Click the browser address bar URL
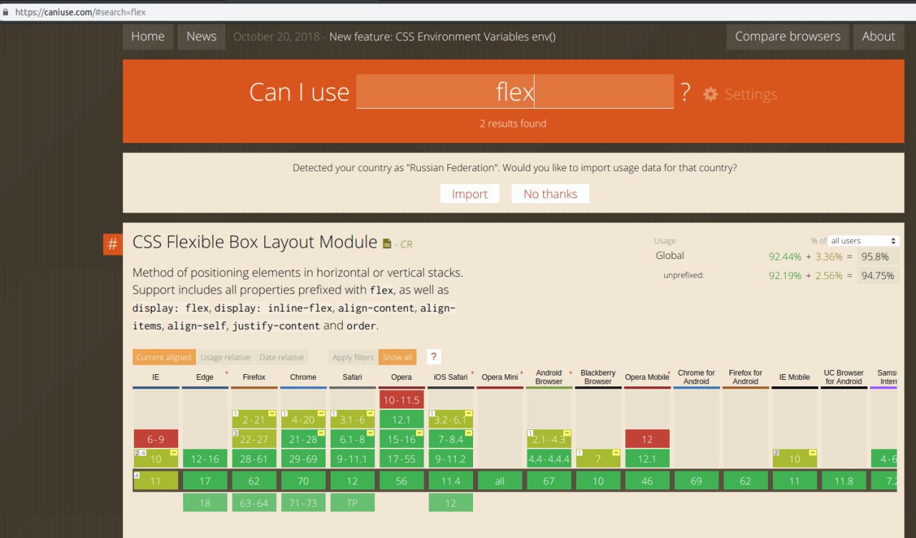 [x=81, y=12]
